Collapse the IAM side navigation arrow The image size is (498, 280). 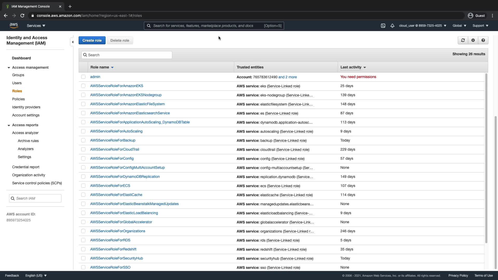73,42
